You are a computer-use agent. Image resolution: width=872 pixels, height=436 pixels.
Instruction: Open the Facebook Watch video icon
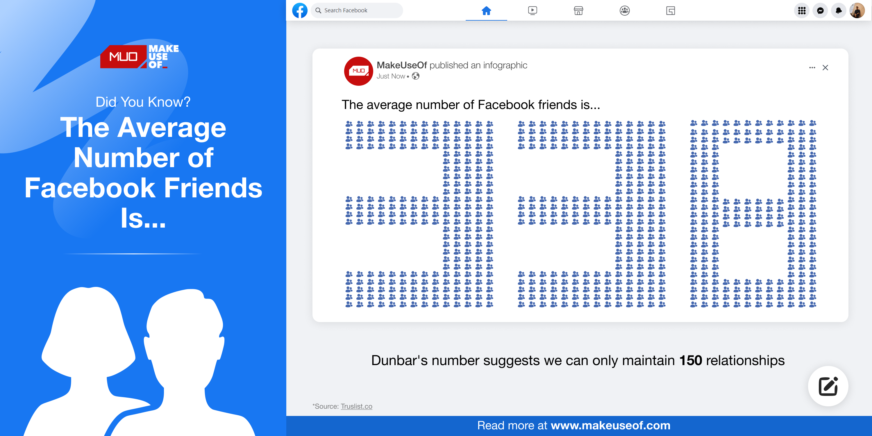[x=533, y=10]
